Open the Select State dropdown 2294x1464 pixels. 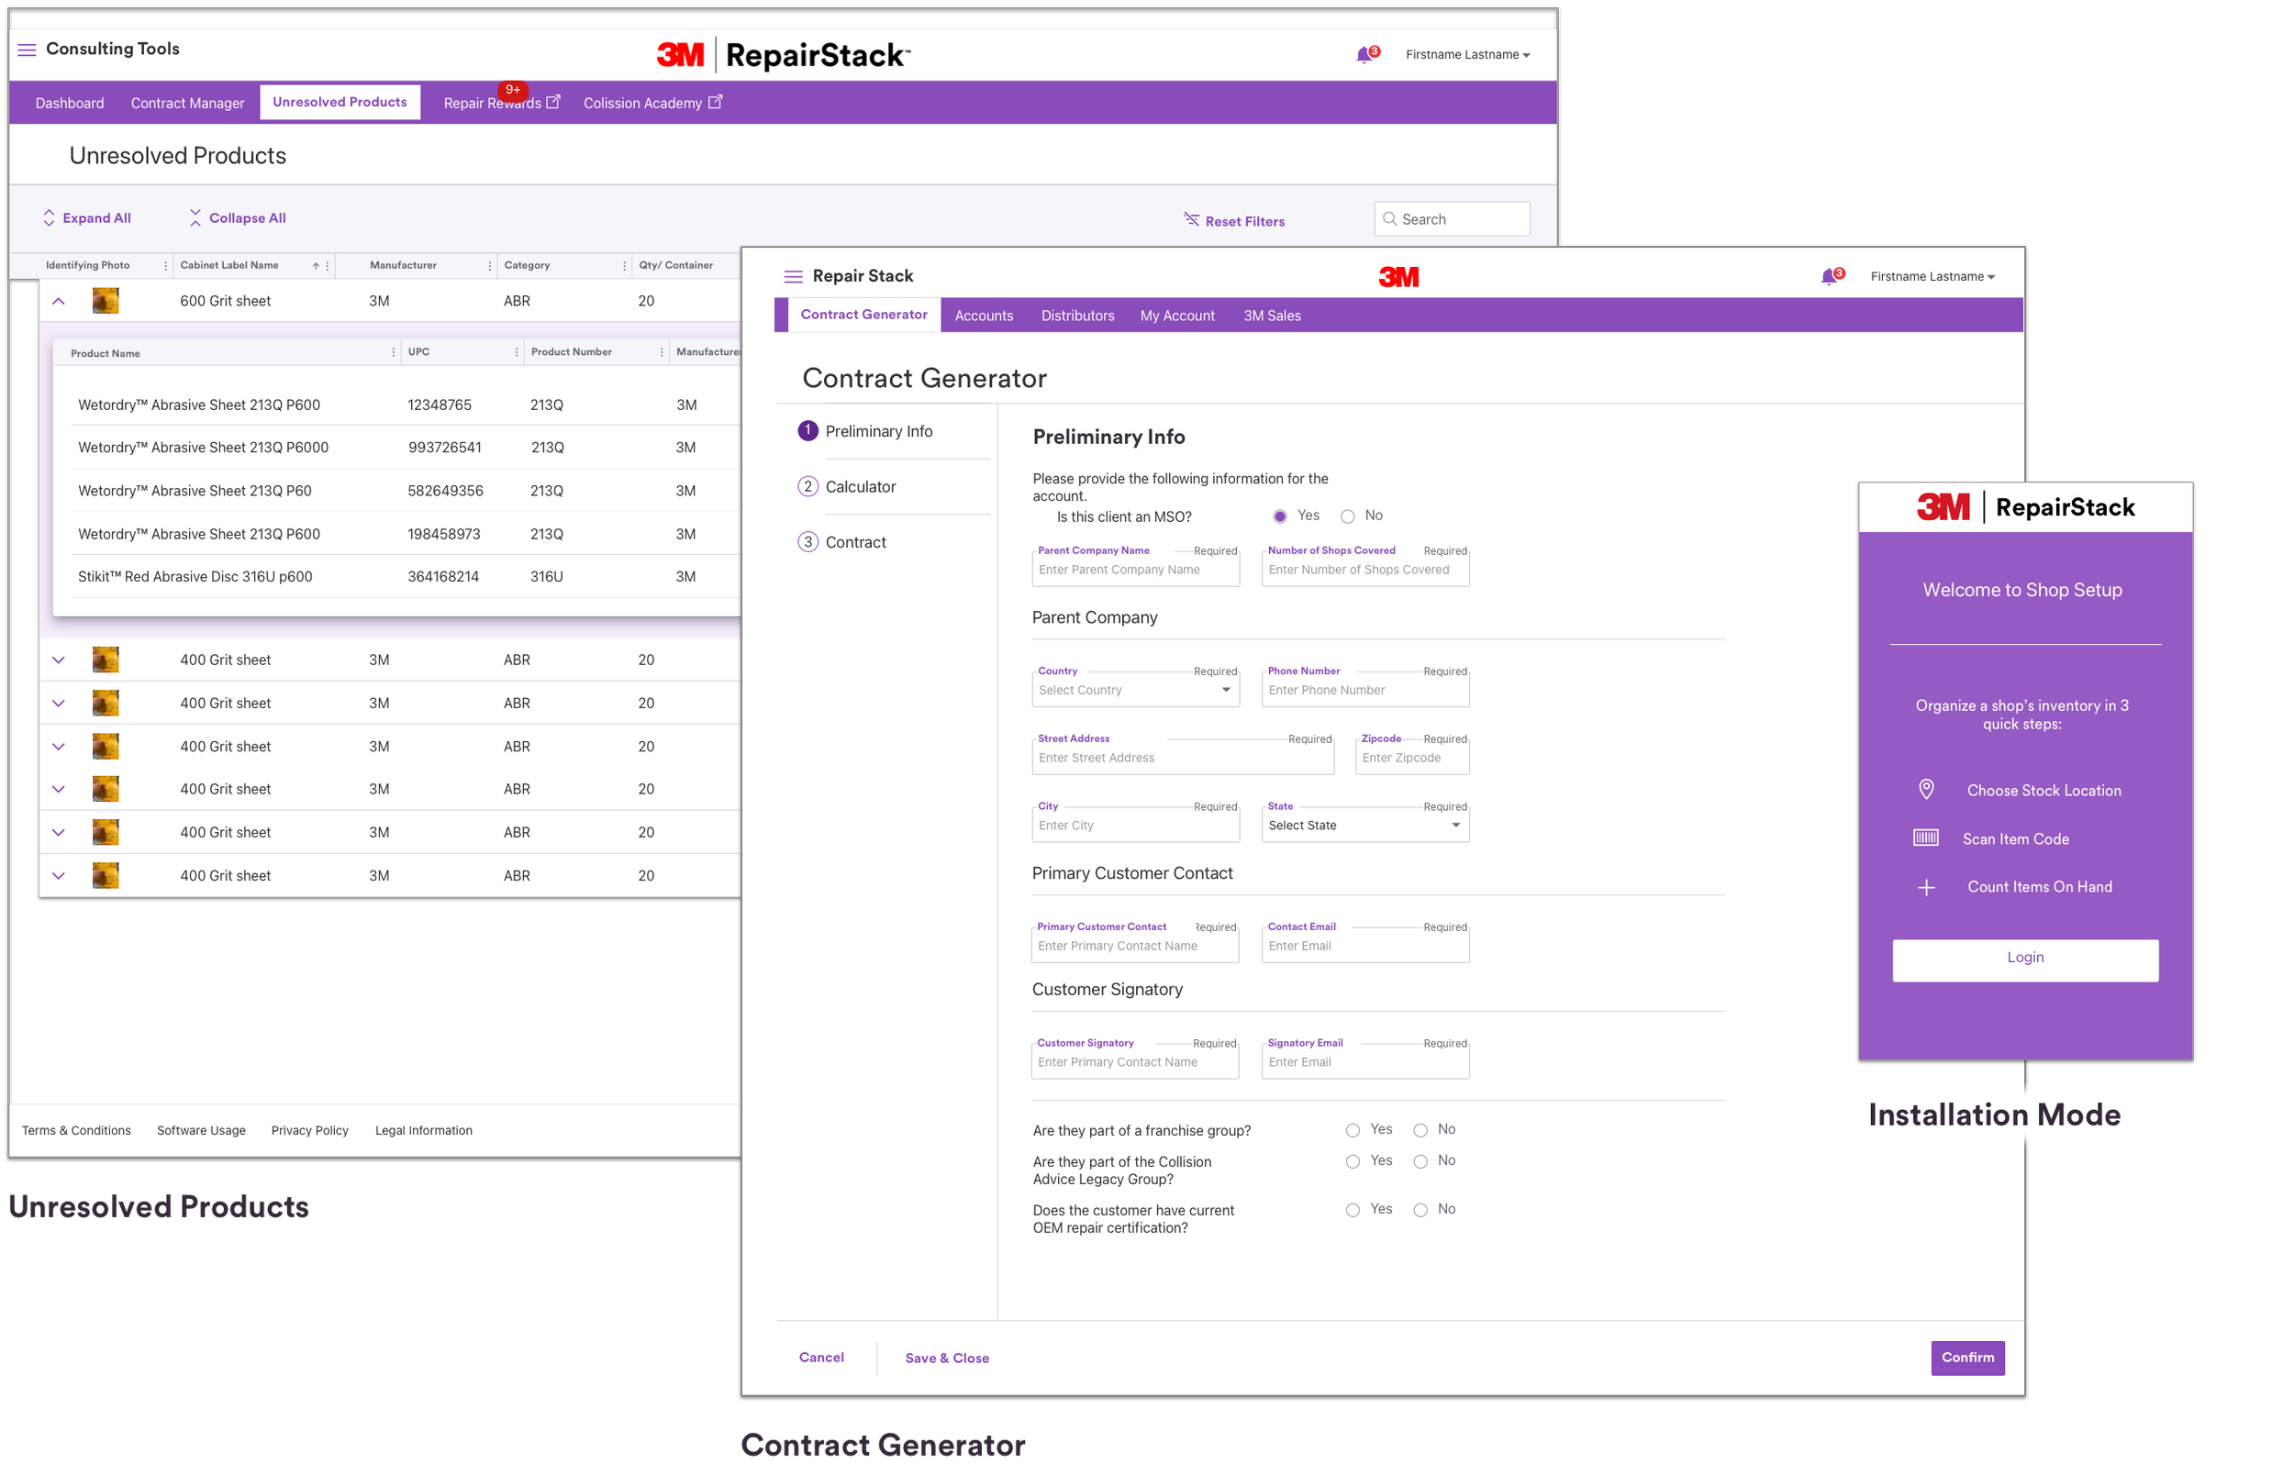point(1364,825)
